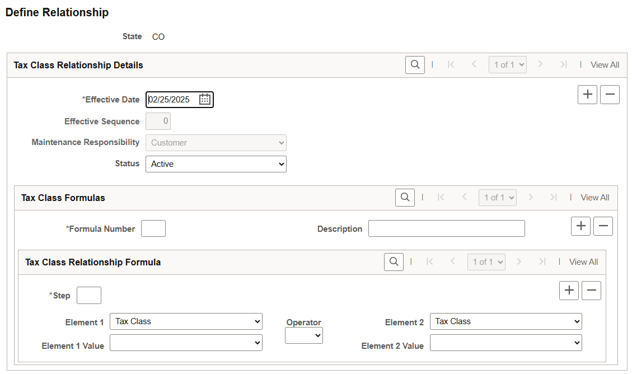632x374 pixels.
Task: Go to previous row in Tax Class Formulas
Action: click(464, 197)
